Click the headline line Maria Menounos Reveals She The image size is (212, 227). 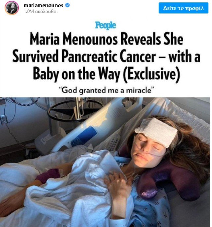106,39
